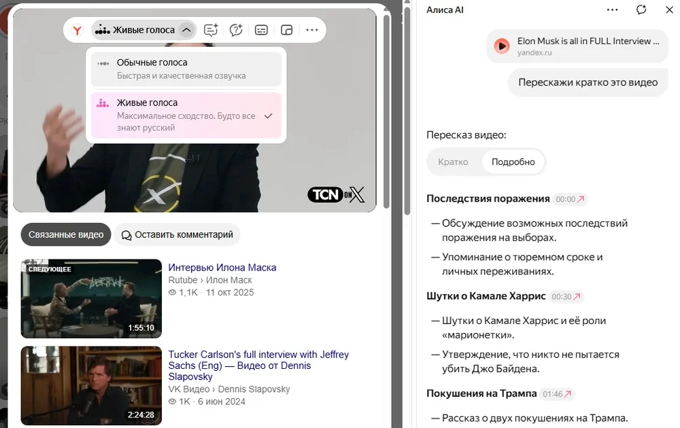Click Оставить комментарий button
680x428 pixels.
pyautogui.click(x=177, y=234)
